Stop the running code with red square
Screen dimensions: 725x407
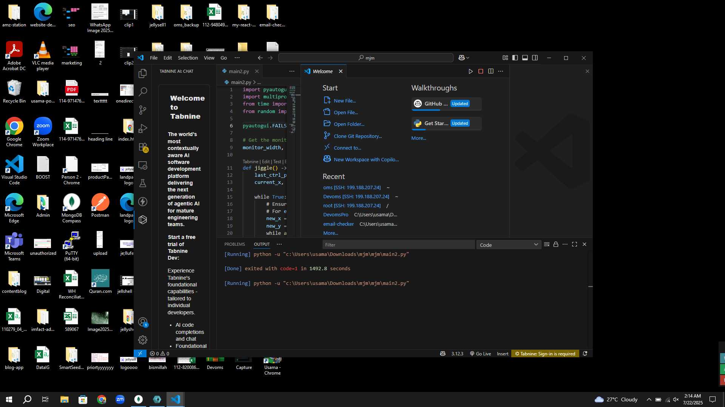click(x=481, y=71)
